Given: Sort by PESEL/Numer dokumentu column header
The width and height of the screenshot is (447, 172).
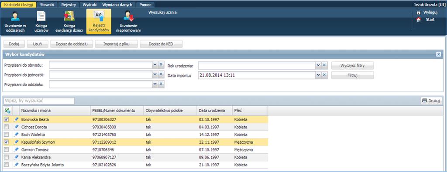Looking at the screenshot, I should click(117, 110).
